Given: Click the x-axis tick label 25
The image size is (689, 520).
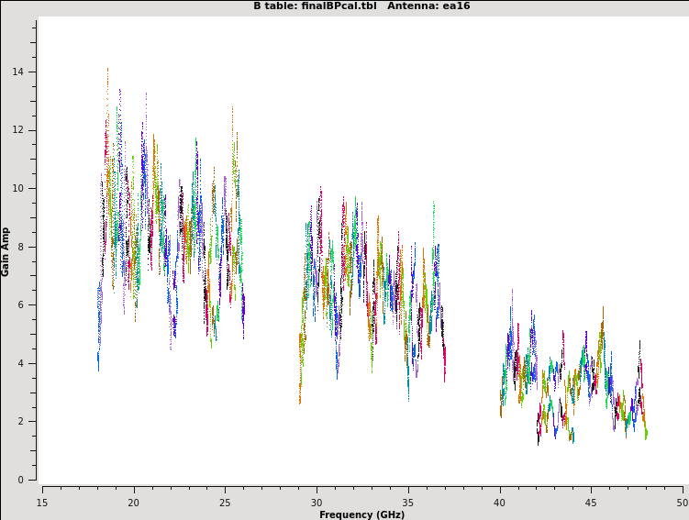Looking at the screenshot, I should point(225,502).
